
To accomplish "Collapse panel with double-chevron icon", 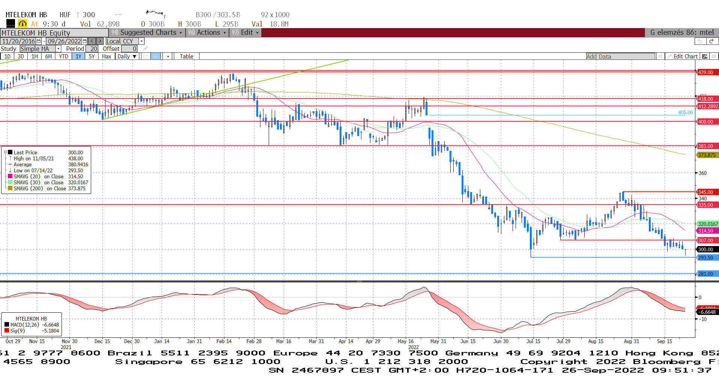I will tap(660, 57).
